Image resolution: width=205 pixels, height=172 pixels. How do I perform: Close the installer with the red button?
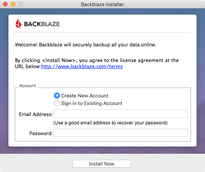[x=5, y=4]
